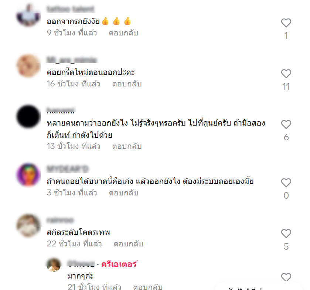The width and height of the screenshot is (310, 290).
Task: Reply to the comment posted 16 hours ago
Action: (x=127, y=84)
